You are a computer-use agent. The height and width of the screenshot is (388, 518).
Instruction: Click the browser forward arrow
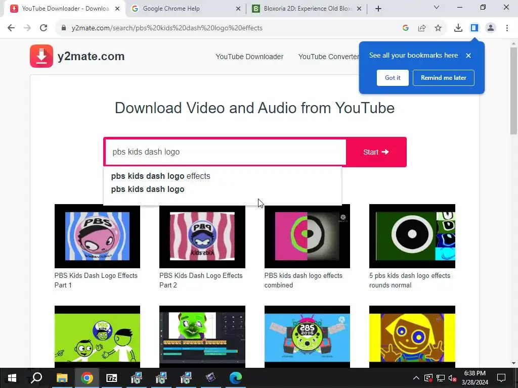[27, 28]
